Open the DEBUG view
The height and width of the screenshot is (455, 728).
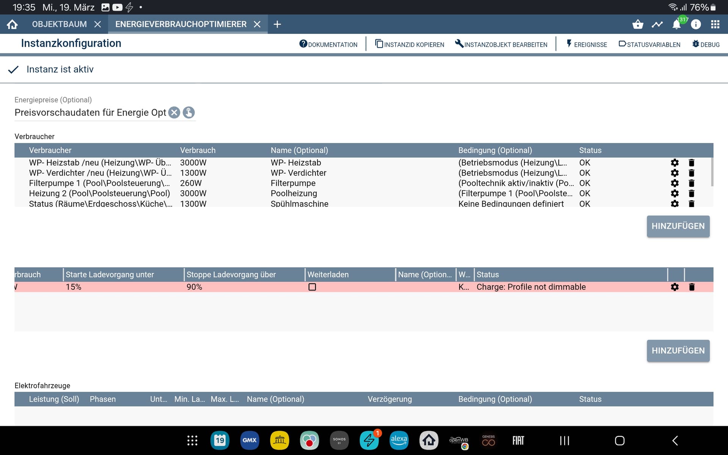706,44
